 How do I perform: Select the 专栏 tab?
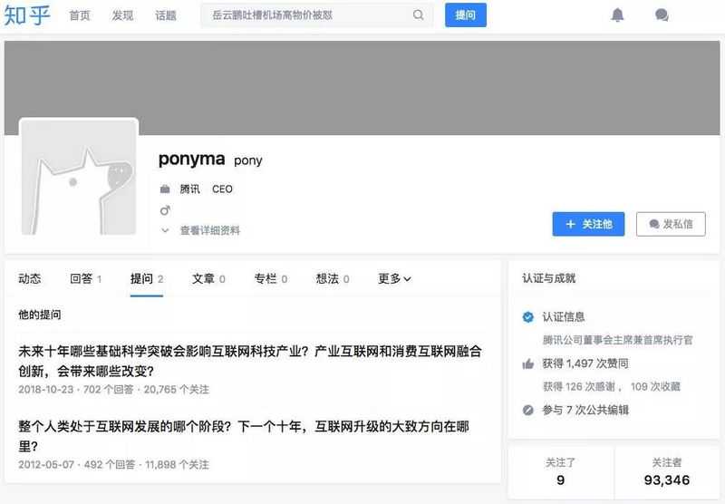270,279
